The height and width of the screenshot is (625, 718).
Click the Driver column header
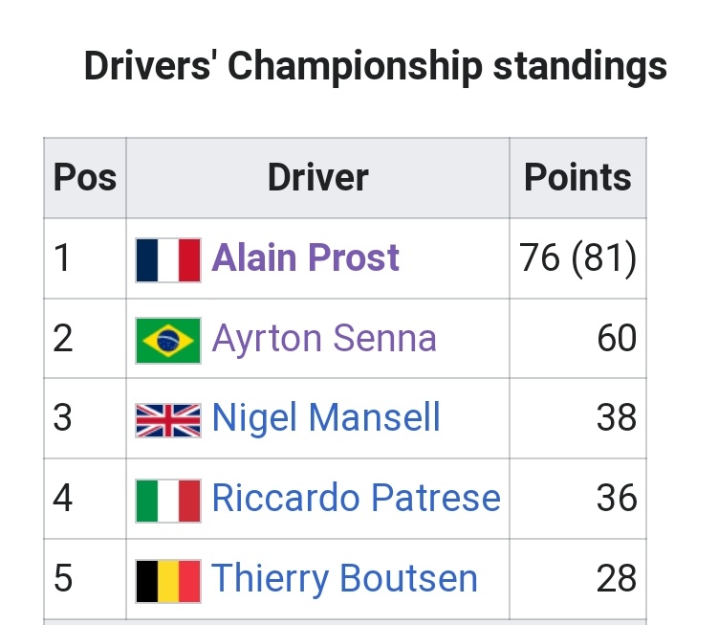[317, 178]
